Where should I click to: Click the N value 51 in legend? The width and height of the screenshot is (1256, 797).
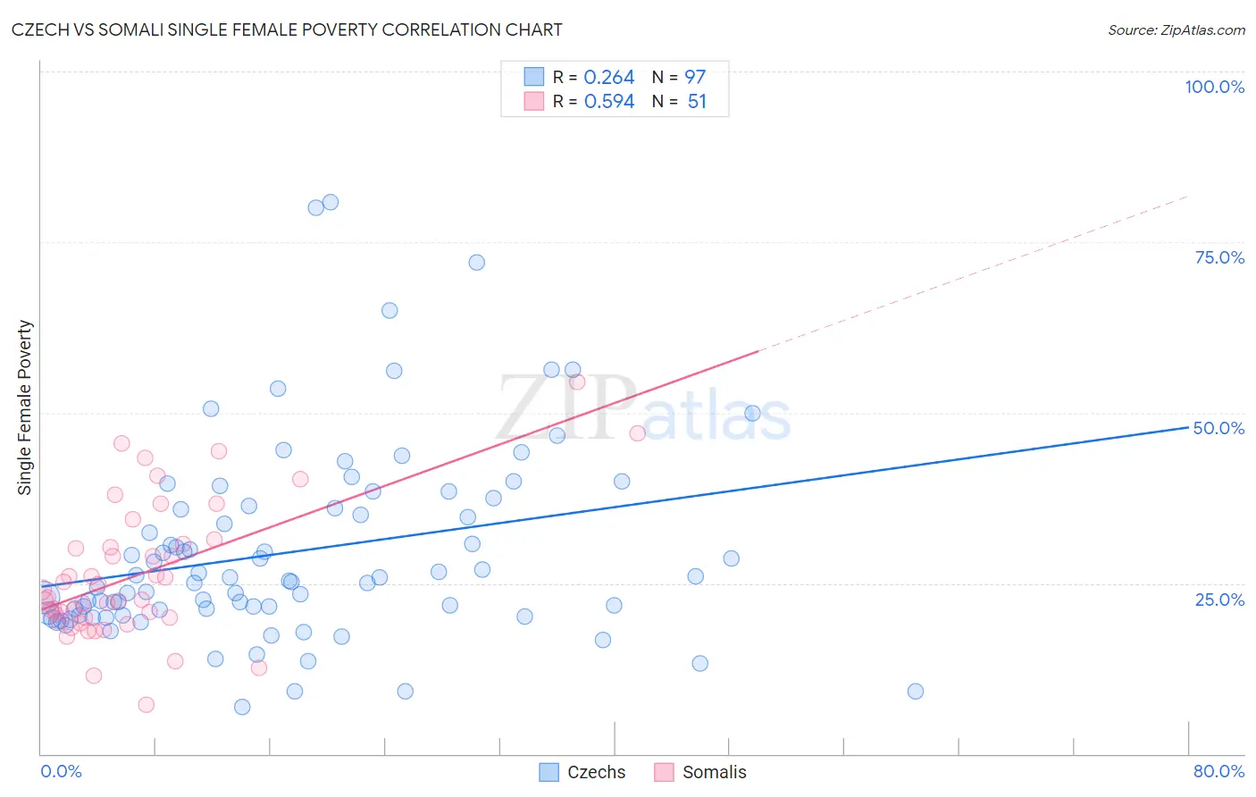697,101
